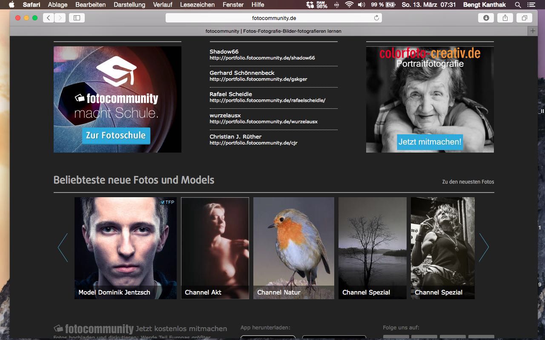Click the Beliebteste neue Fotos und Models heading
The width and height of the screenshot is (545, 340).
(x=134, y=180)
